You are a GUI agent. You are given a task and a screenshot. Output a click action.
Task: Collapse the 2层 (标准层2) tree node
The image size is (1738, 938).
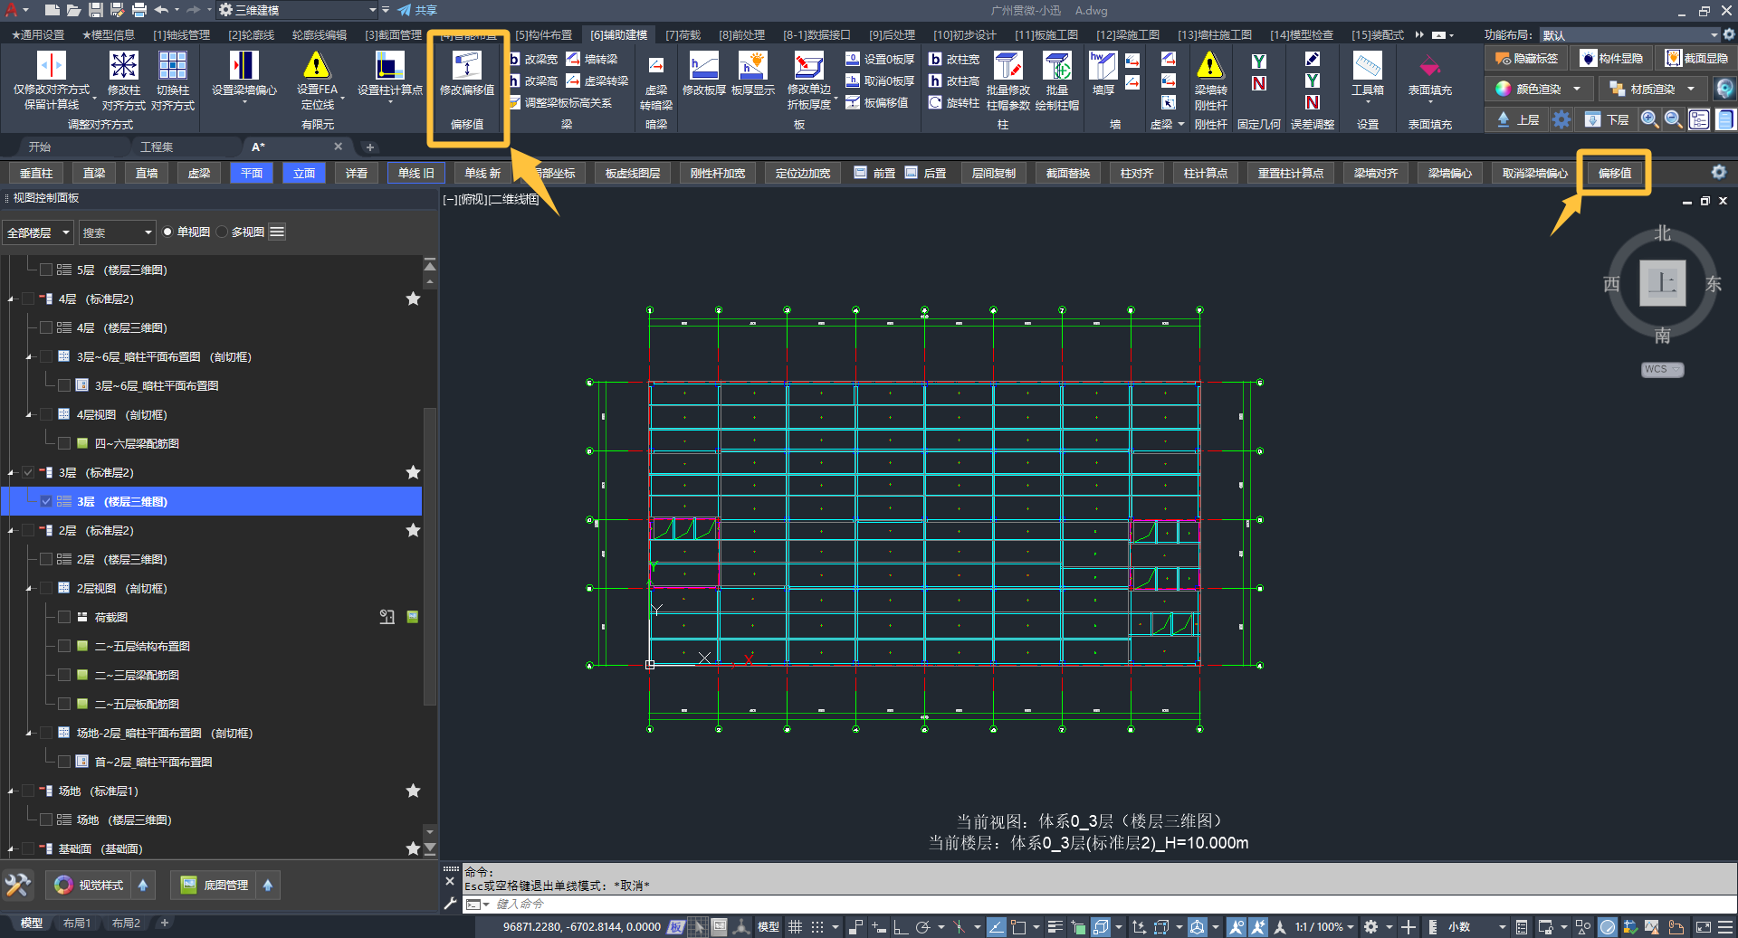12,531
